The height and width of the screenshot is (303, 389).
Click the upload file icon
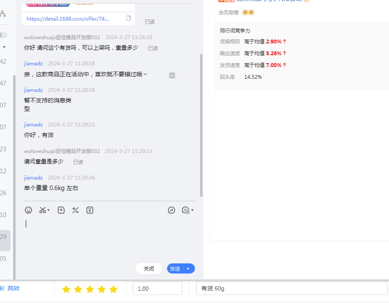click(61, 210)
